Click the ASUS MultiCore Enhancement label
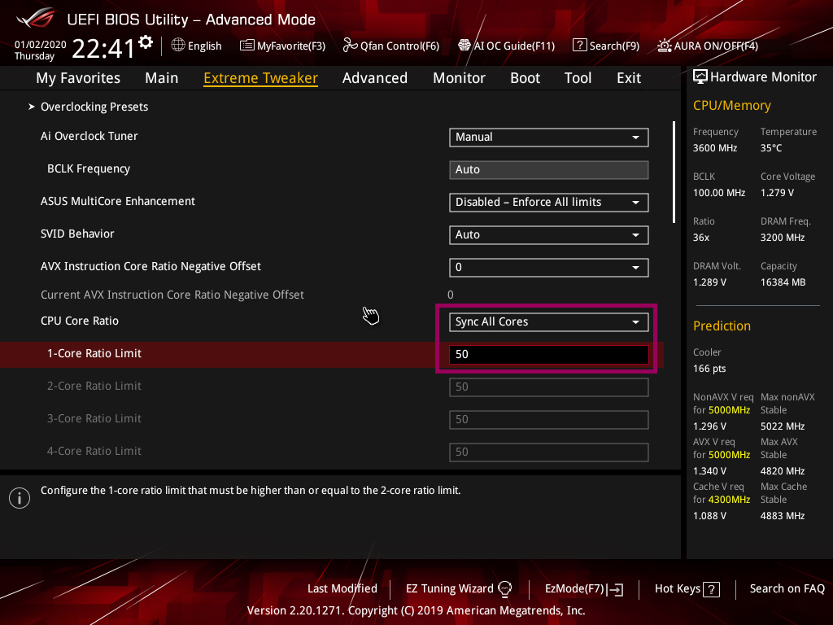 pyautogui.click(x=118, y=202)
